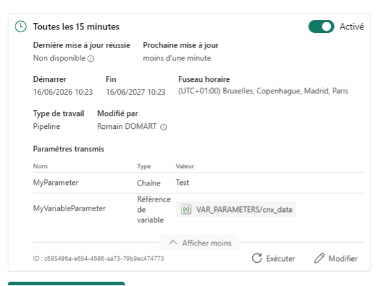Image resolution: width=386 pixels, height=286 pixels.
Task: Click Non disponible status text
Action: pos(59,58)
